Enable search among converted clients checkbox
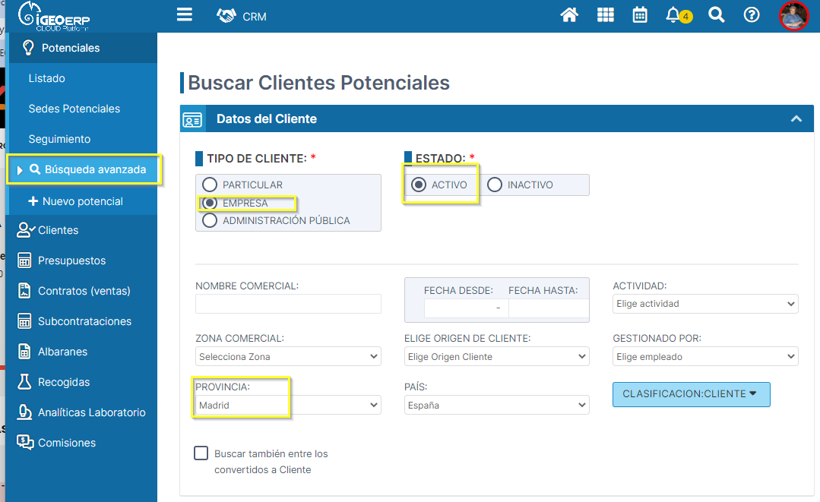Viewport: 820px width, 502px height. point(201,453)
